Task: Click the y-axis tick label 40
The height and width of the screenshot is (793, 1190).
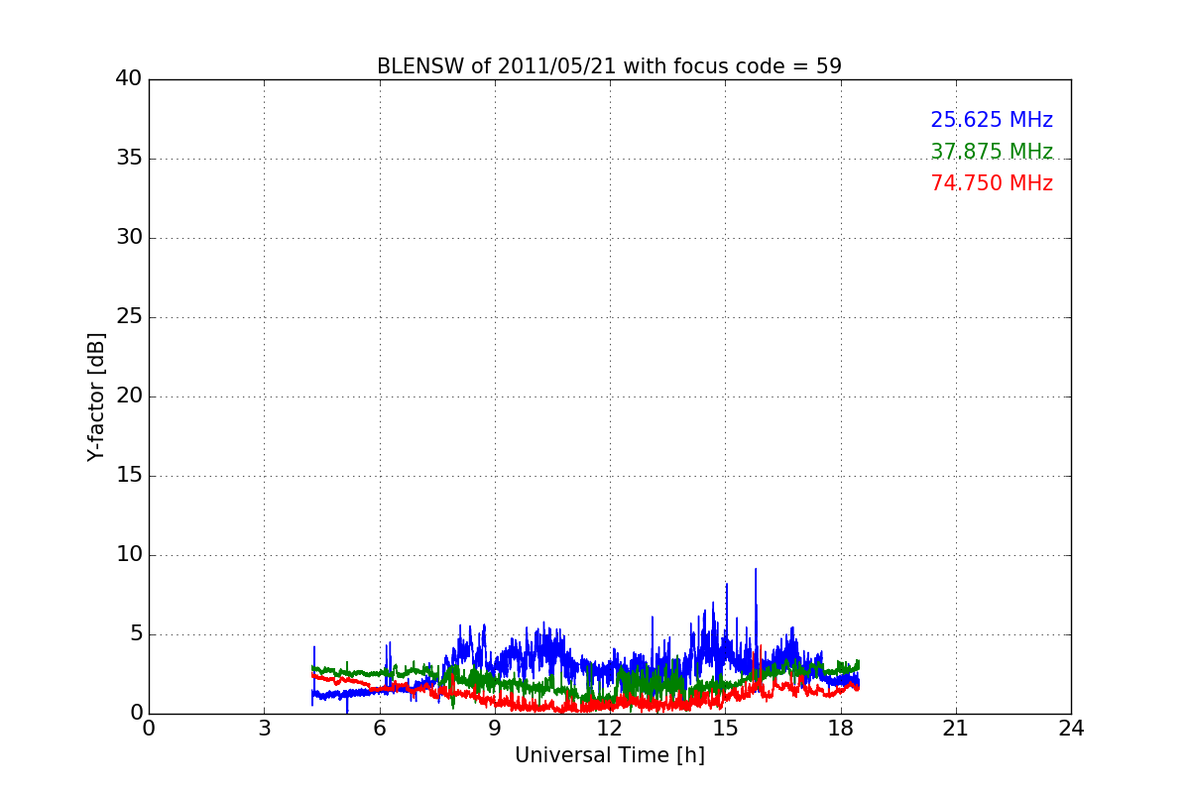Action: tap(129, 79)
